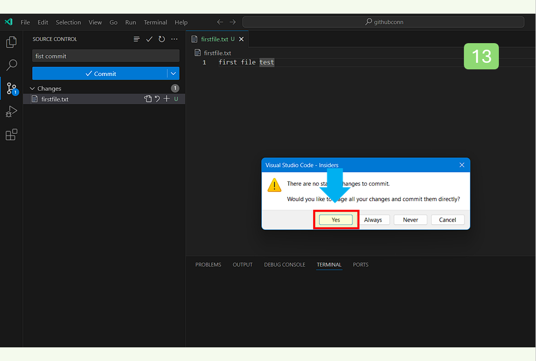Collapse the Changes section

click(x=32, y=88)
